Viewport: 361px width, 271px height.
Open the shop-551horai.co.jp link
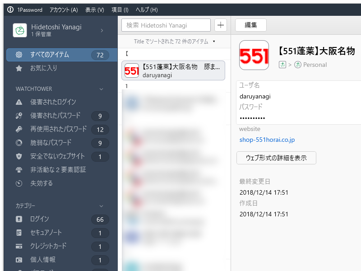click(x=267, y=140)
